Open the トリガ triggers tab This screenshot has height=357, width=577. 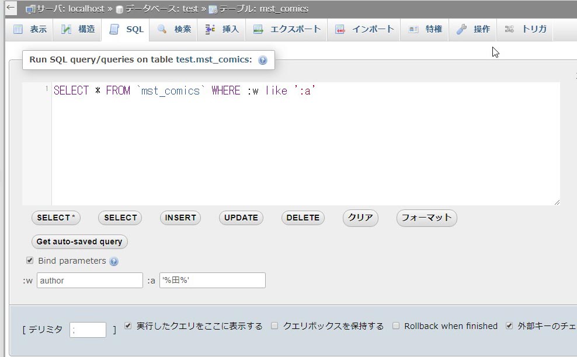click(525, 29)
